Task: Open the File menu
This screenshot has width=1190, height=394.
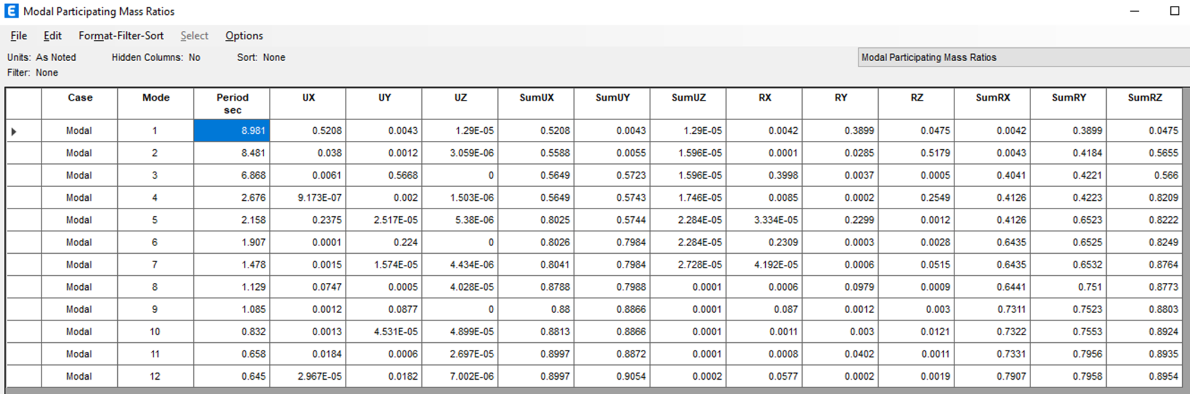Action: pos(18,36)
